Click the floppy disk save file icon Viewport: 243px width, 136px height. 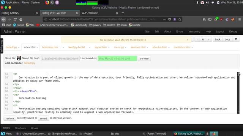coord(19,58)
